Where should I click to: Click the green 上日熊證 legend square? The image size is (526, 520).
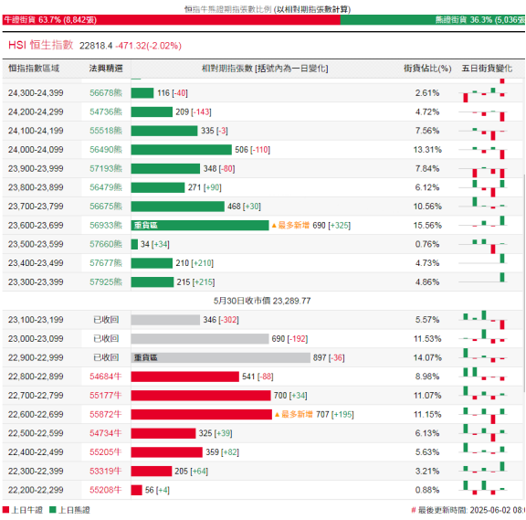coord(52,510)
